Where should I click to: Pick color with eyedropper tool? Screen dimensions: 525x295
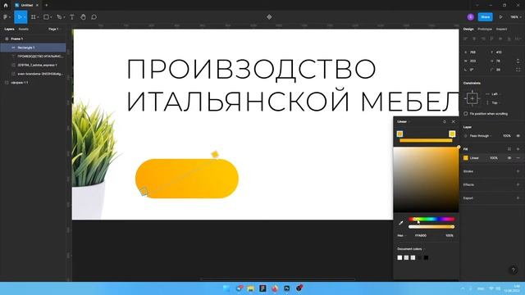point(401,223)
